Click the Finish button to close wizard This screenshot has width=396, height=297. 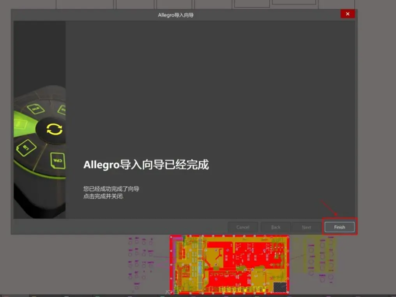tap(339, 227)
